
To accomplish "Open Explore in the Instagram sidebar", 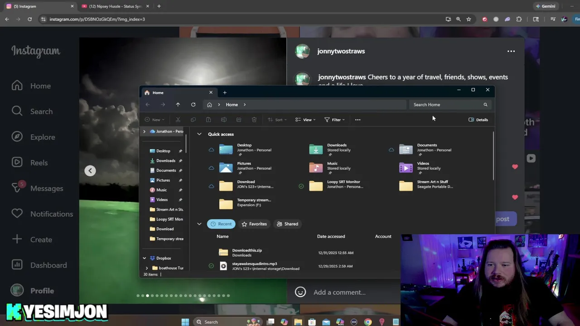I will (33, 137).
